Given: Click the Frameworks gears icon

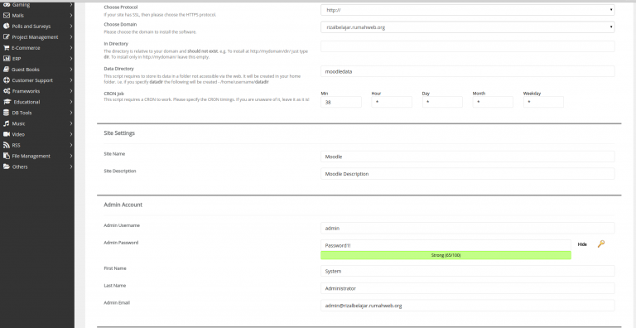Looking at the screenshot, I should pos(6,91).
